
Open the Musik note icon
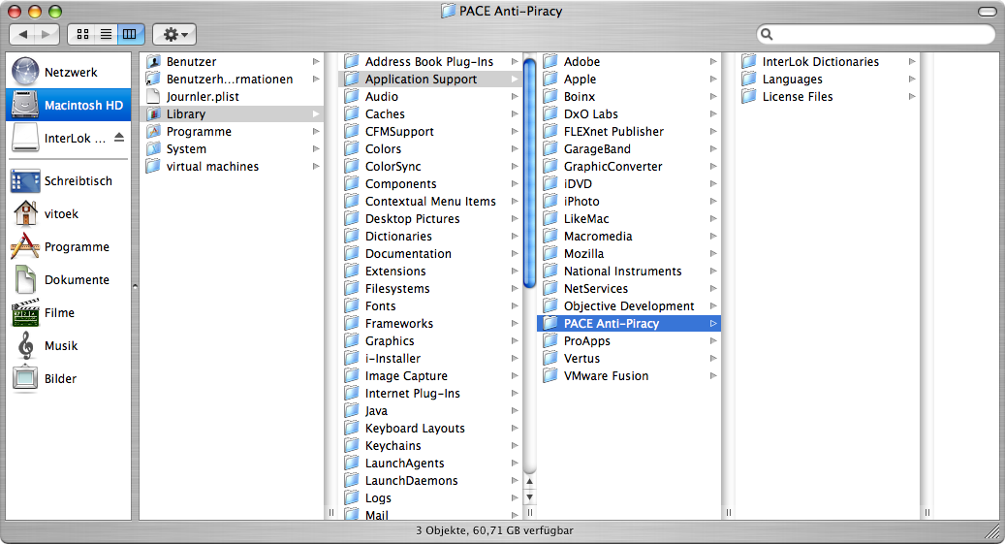coord(25,345)
